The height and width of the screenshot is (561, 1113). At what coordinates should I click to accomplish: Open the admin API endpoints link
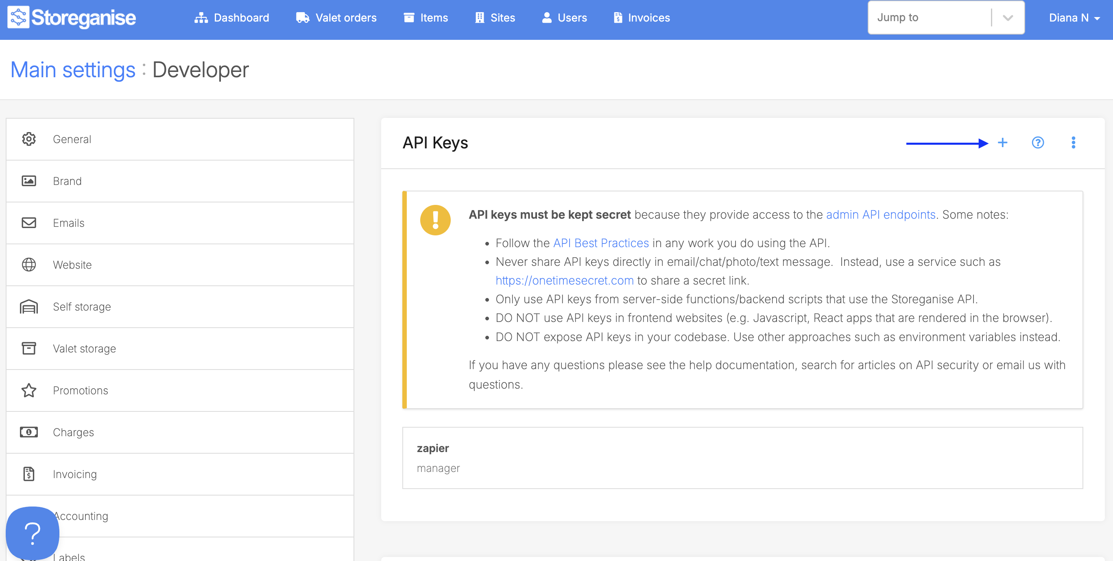click(x=880, y=215)
